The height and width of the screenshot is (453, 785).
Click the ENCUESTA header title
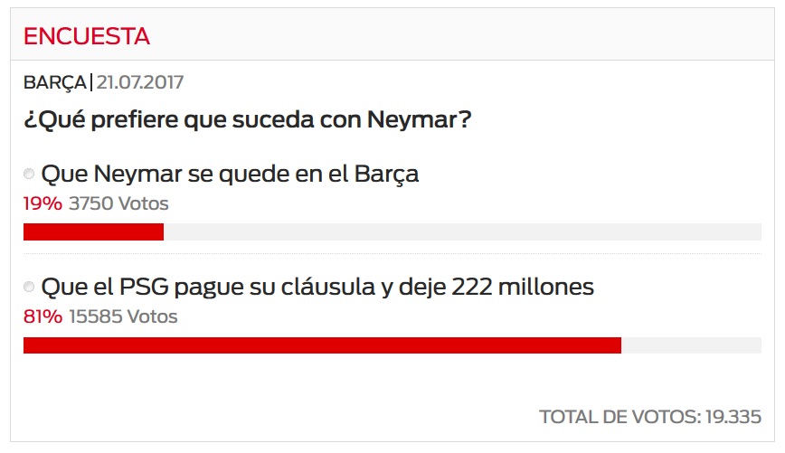pos(87,36)
